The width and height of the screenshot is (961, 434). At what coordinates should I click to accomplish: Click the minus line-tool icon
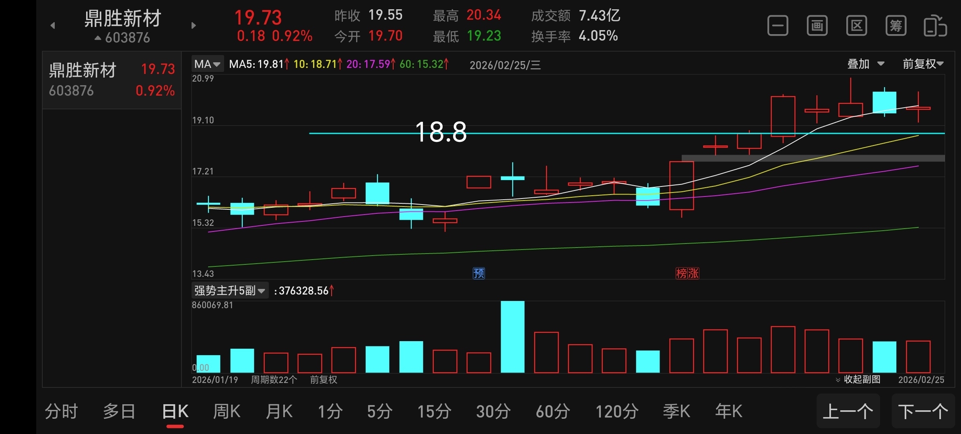(777, 26)
